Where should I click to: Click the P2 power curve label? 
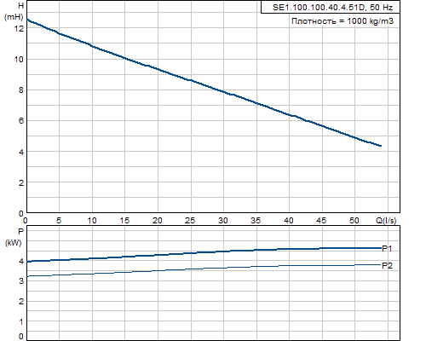387,266
